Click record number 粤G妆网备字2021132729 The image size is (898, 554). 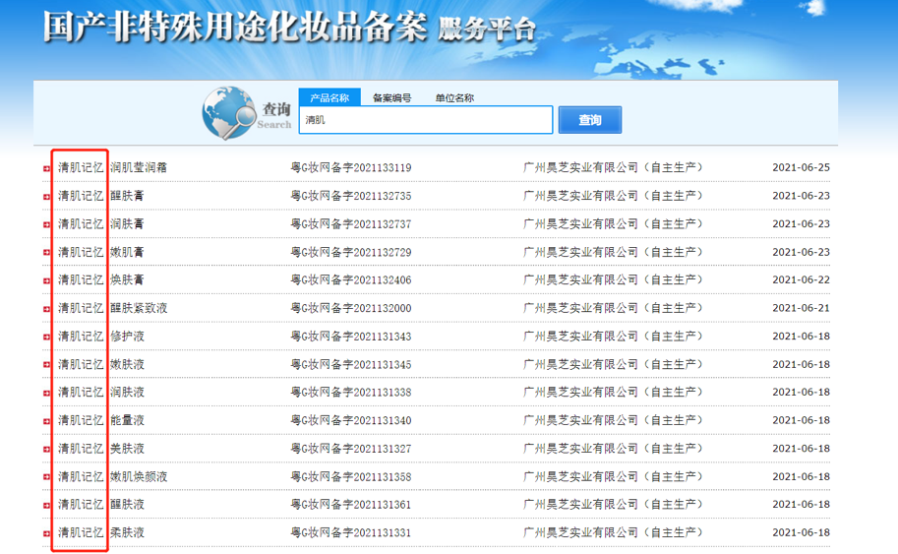pos(350,252)
